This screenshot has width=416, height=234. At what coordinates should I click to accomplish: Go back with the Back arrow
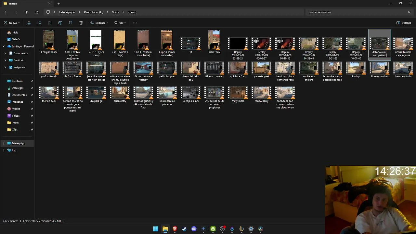(6, 12)
